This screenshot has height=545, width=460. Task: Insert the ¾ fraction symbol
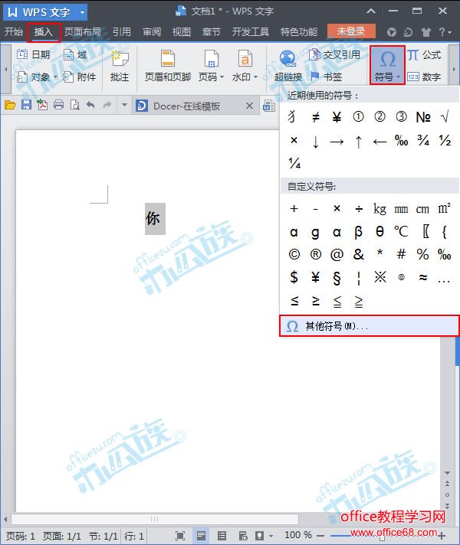click(423, 140)
